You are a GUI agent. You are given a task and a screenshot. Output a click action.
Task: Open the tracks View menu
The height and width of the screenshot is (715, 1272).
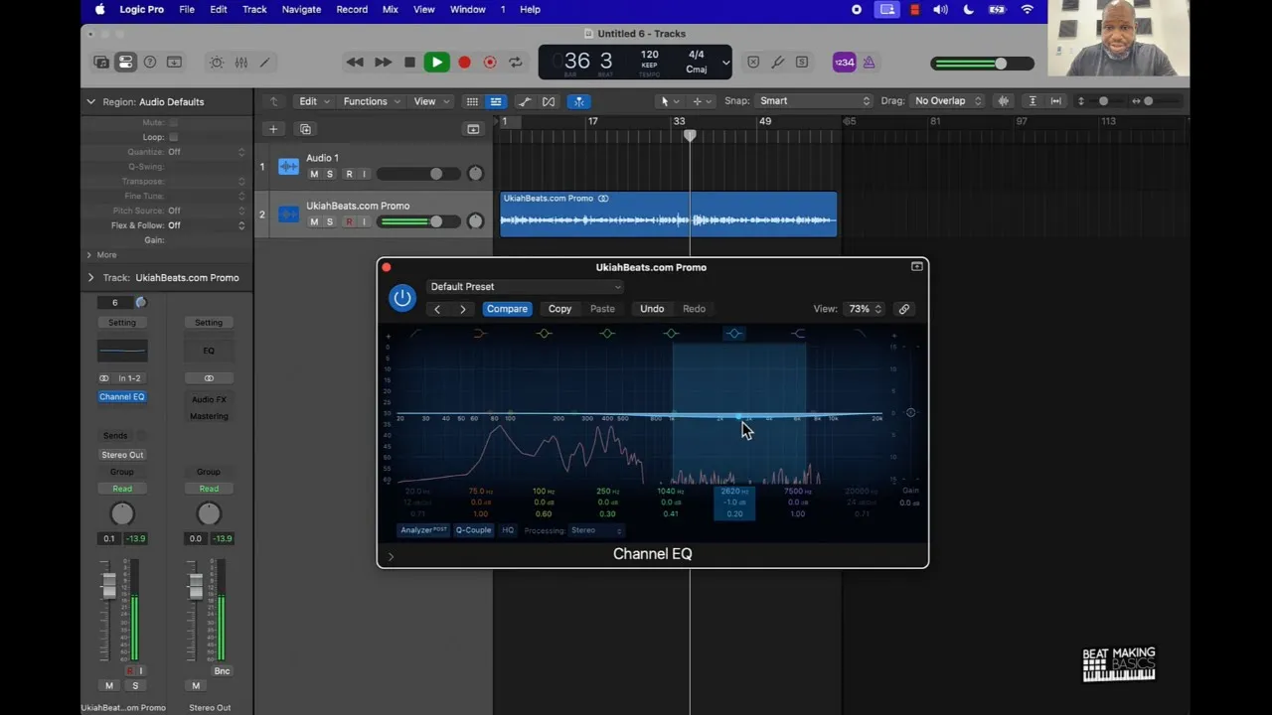(430, 101)
